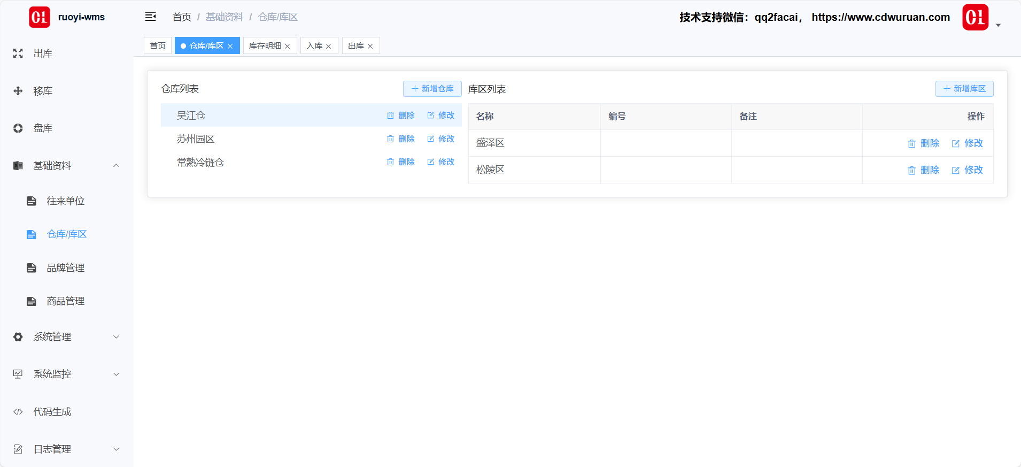Delete the 苏州园区 warehouse
Screen dimensions: 1021x467
(401, 139)
